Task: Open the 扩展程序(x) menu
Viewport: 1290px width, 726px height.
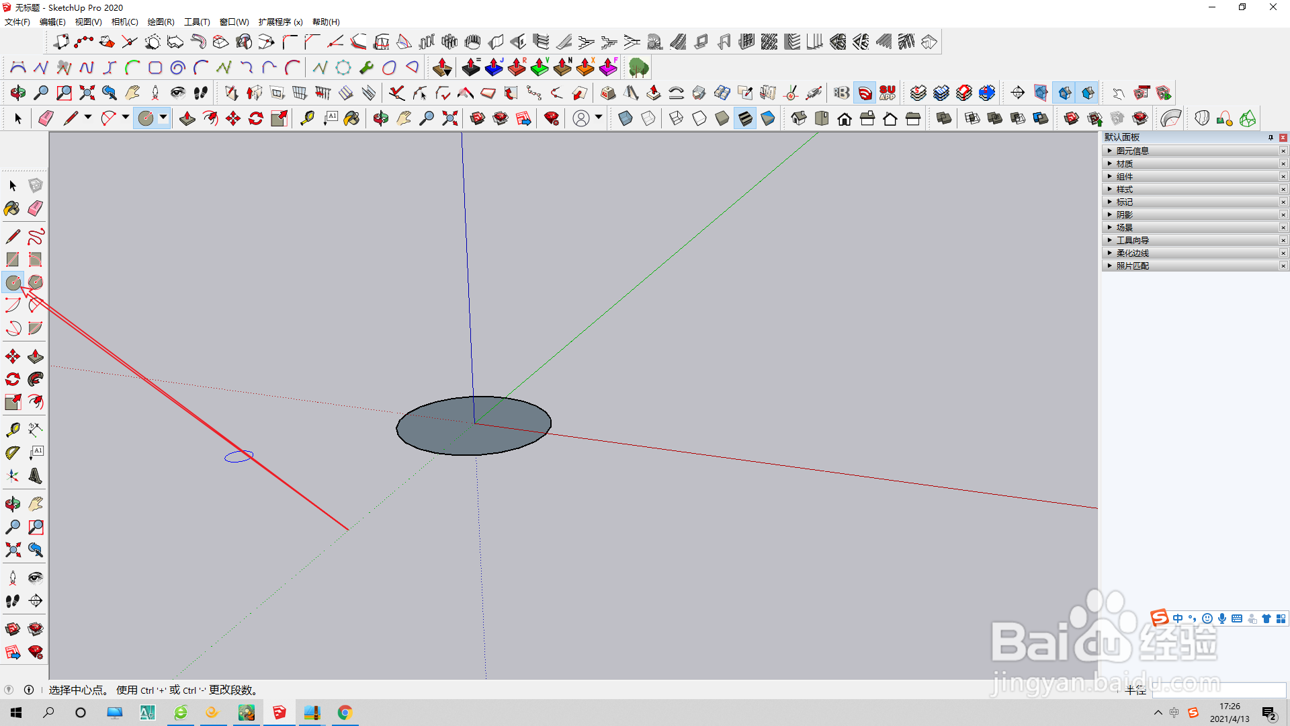Action: pos(280,22)
